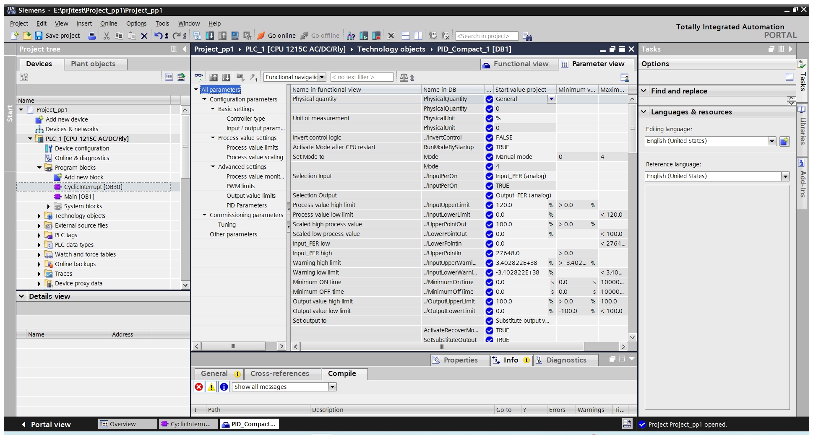
Task: Toggle the error messages filter
Action: [199, 387]
